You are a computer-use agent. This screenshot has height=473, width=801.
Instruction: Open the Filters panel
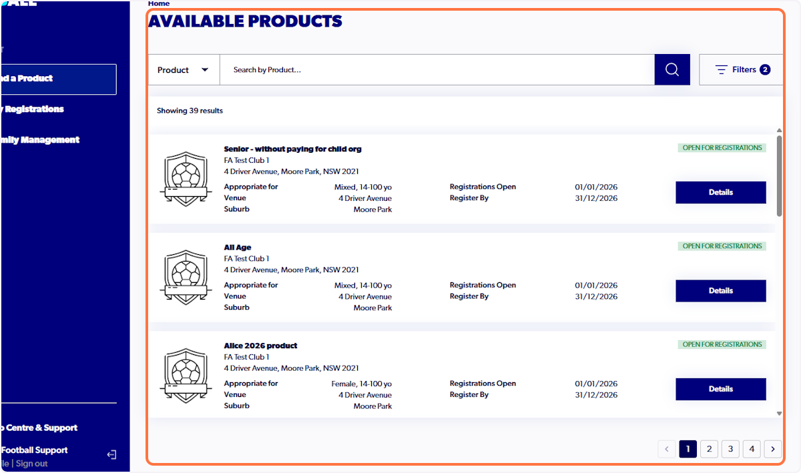(741, 69)
